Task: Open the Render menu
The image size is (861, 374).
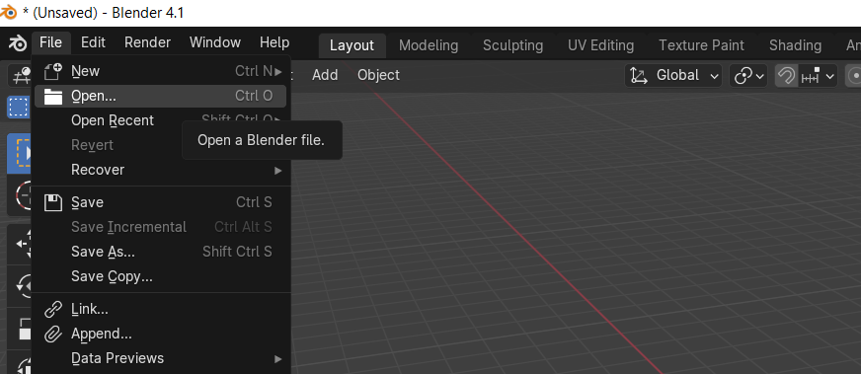Action: tap(148, 42)
